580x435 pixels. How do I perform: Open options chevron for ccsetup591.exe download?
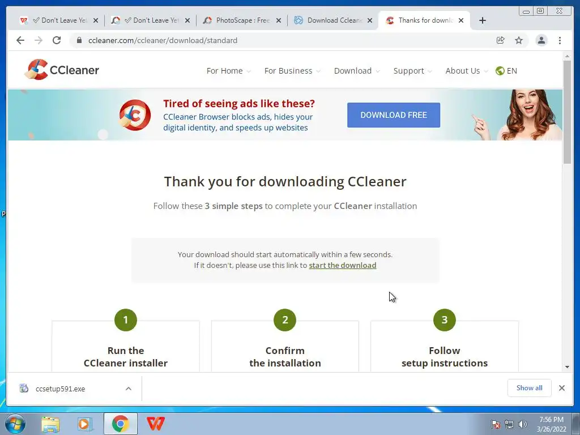129,389
